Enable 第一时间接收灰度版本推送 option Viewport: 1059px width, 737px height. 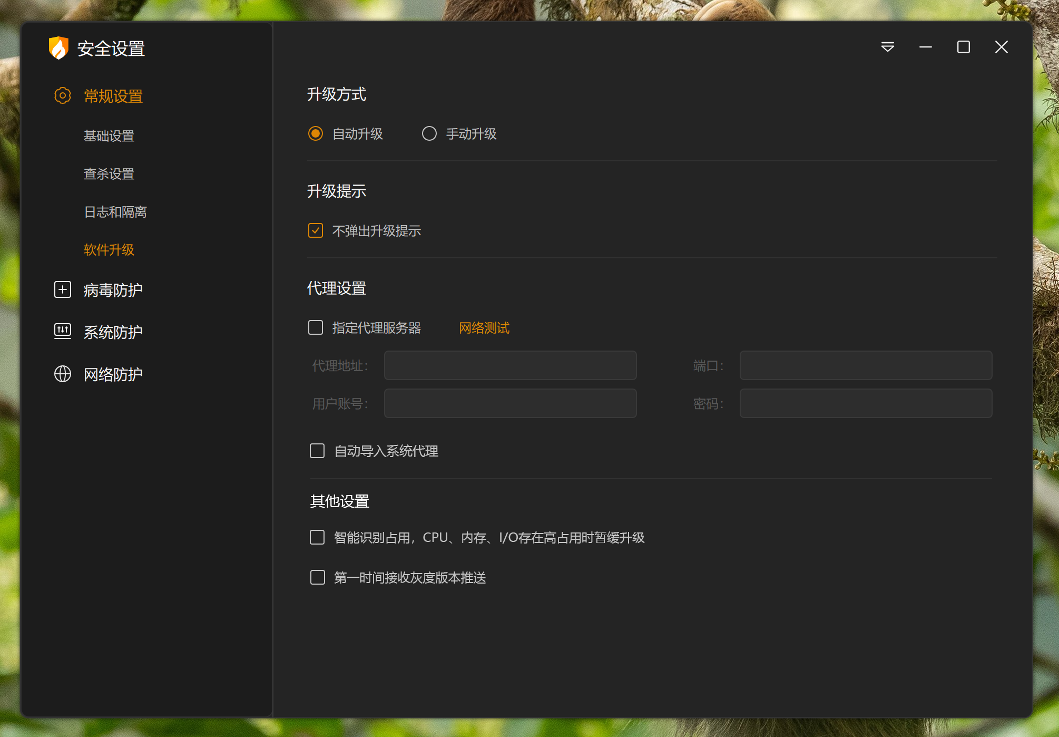(x=318, y=577)
